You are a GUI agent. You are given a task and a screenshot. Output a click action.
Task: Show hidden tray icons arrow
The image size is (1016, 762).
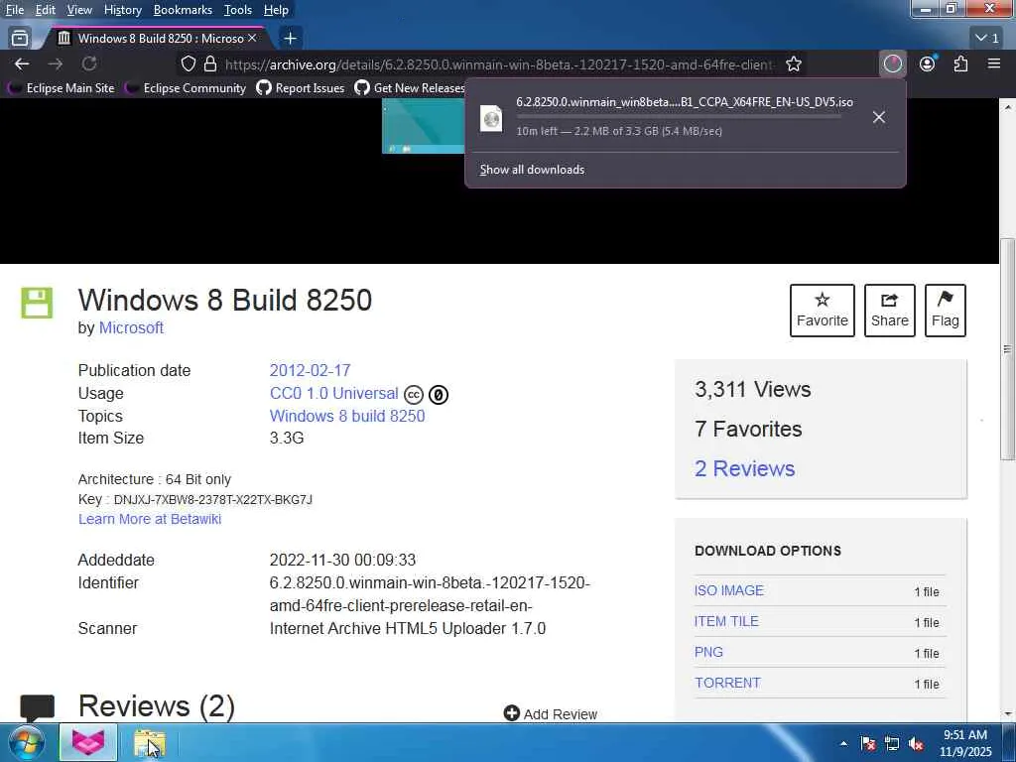(843, 744)
